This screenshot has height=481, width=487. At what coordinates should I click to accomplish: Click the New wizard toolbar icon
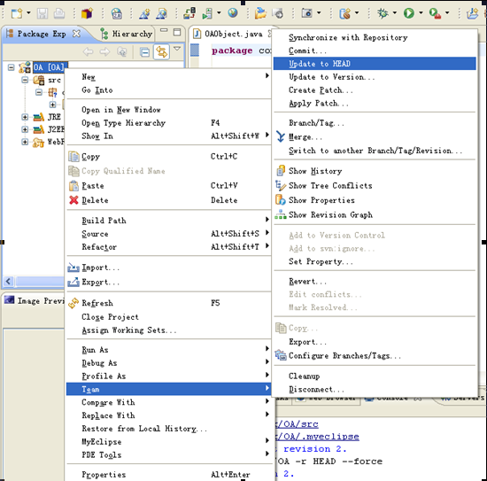pos(17,13)
